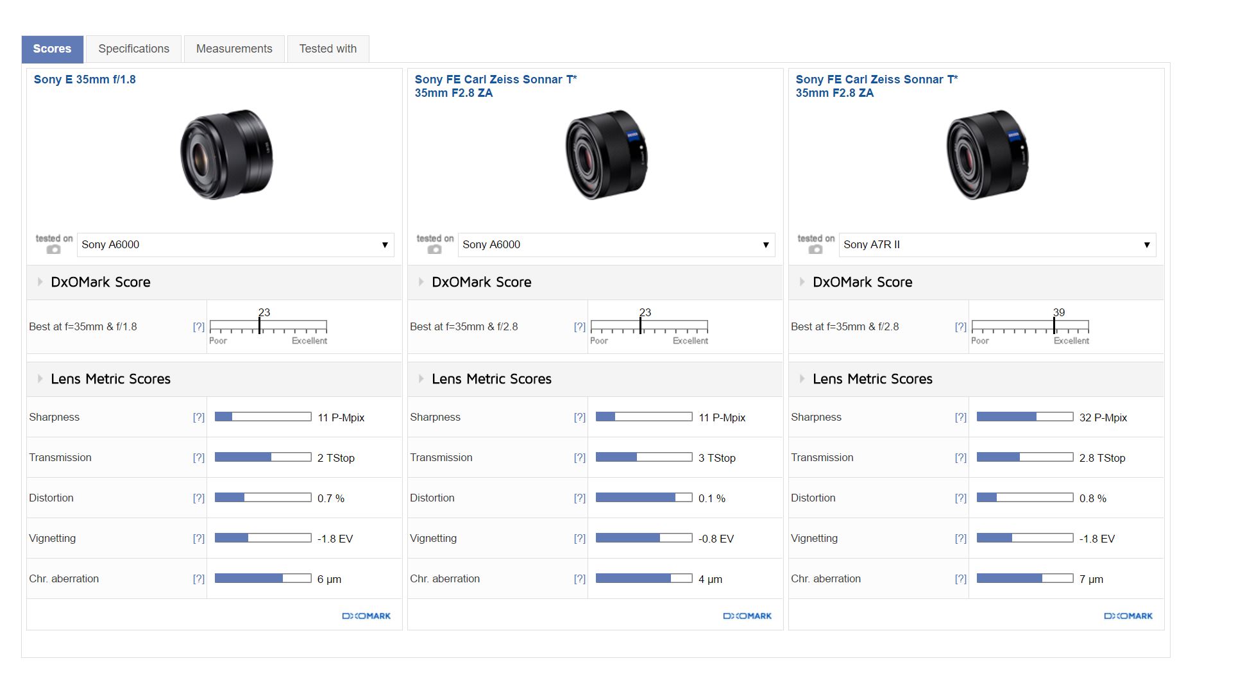Click help [?] for Transmission 3 TStop
Viewport: 1236px width, 674px height.
point(580,457)
